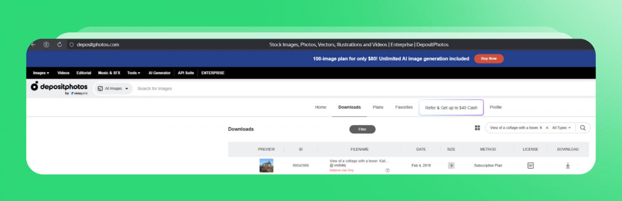Image resolution: width=622 pixels, height=201 pixels.
Task: Open the cottage preview thumbnail
Action: click(266, 166)
